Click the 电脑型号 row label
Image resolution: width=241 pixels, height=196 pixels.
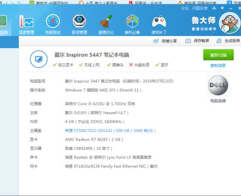(38, 81)
